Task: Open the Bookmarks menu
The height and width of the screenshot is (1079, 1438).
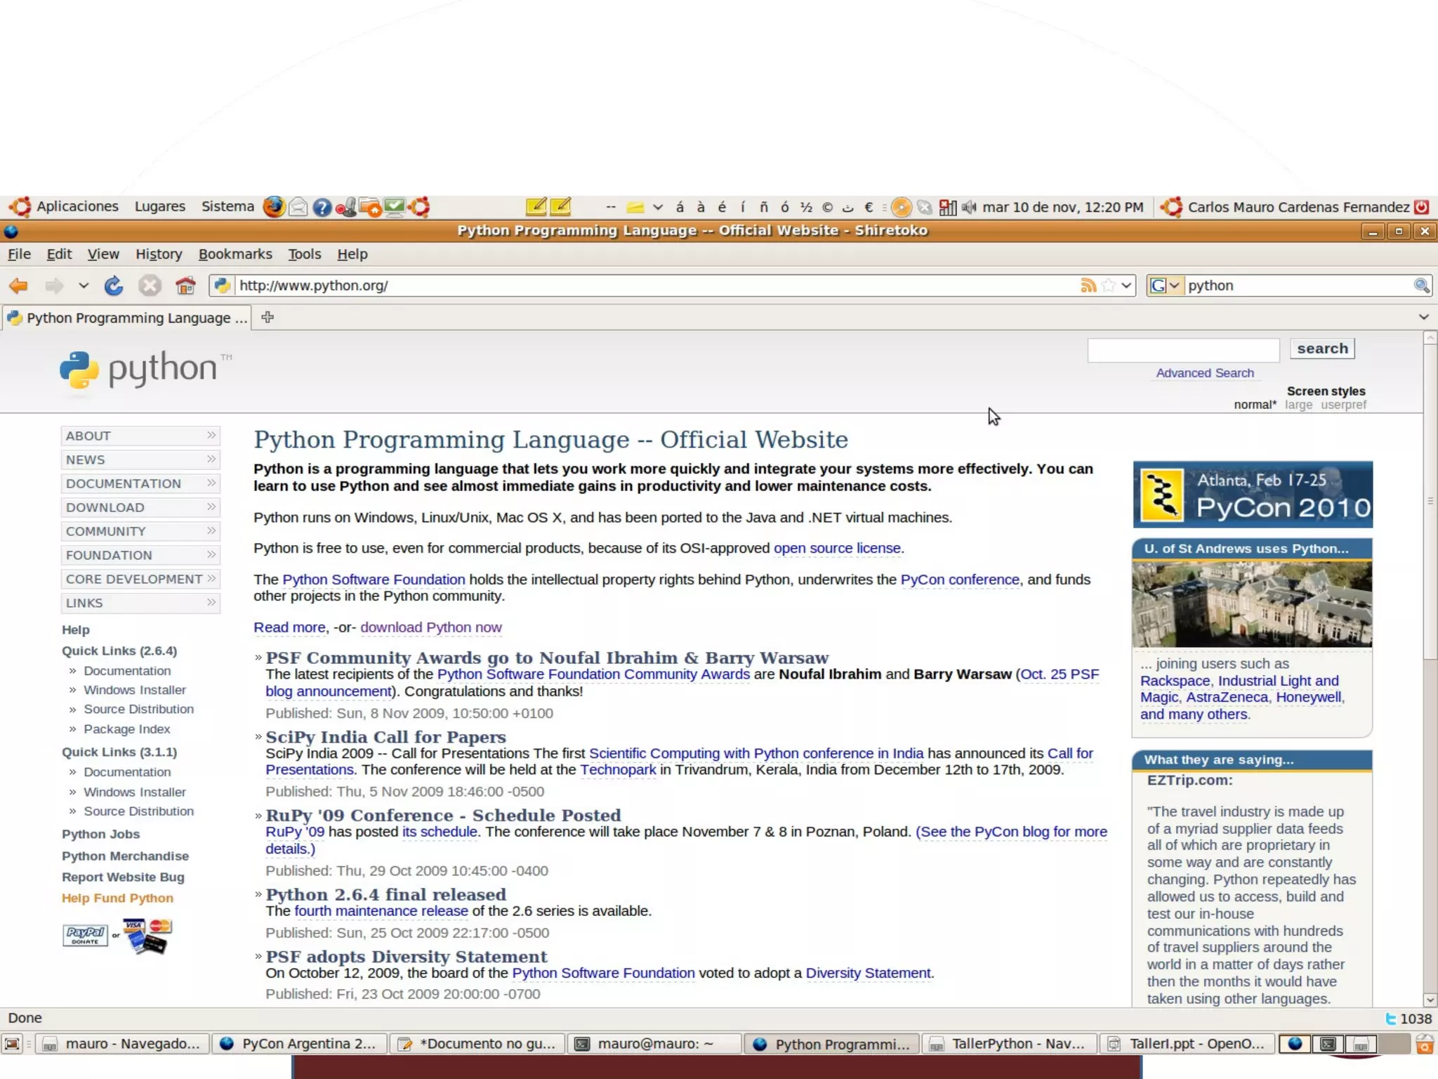Action: [x=235, y=254]
